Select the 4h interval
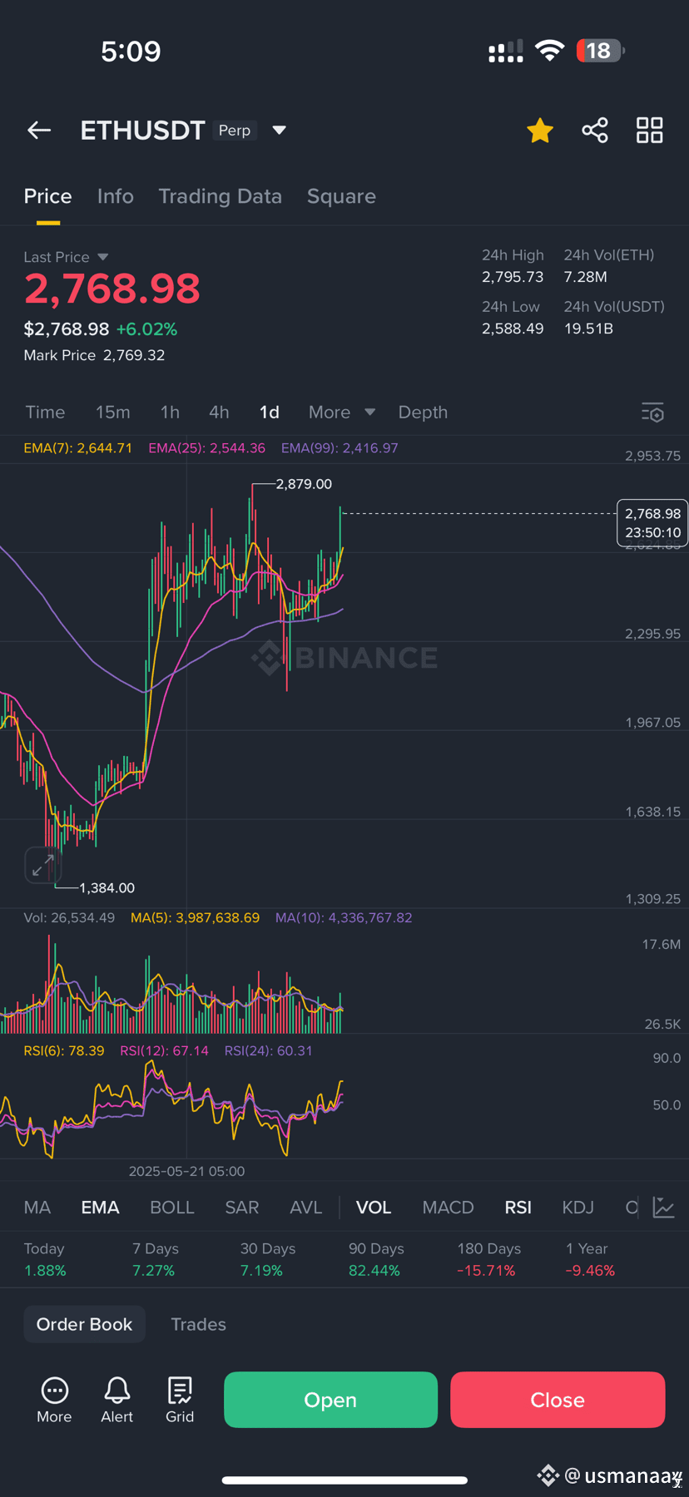The height and width of the screenshot is (1497, 689). pos(219,413)
